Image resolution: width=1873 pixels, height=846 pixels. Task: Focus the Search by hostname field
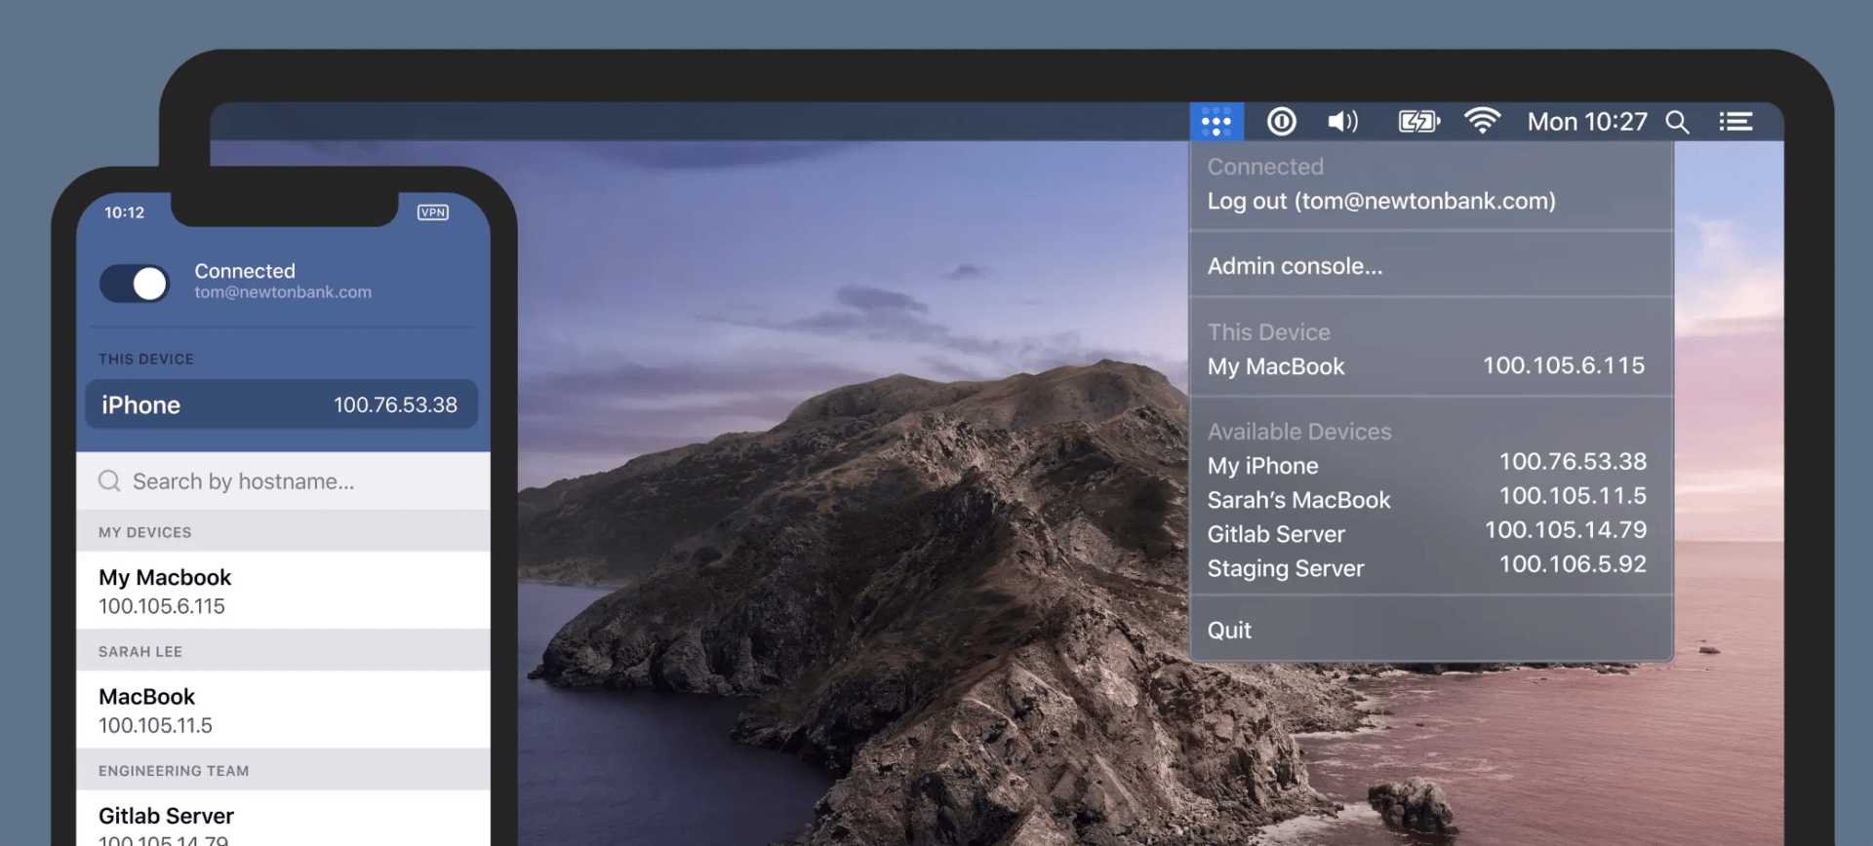[x=283, y=481]
